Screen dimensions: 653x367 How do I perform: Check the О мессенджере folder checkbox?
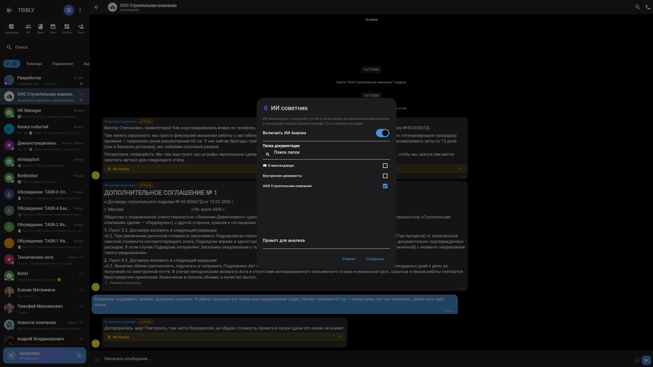point(385,166)
